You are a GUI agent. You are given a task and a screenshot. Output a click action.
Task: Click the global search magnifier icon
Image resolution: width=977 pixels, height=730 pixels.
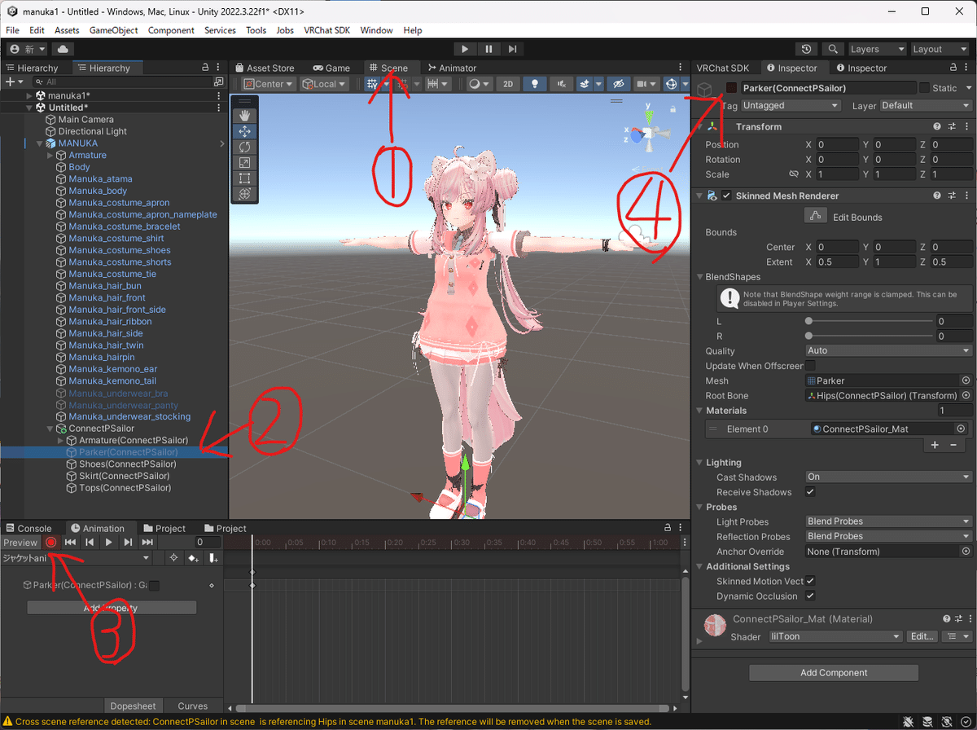[832, 50]
